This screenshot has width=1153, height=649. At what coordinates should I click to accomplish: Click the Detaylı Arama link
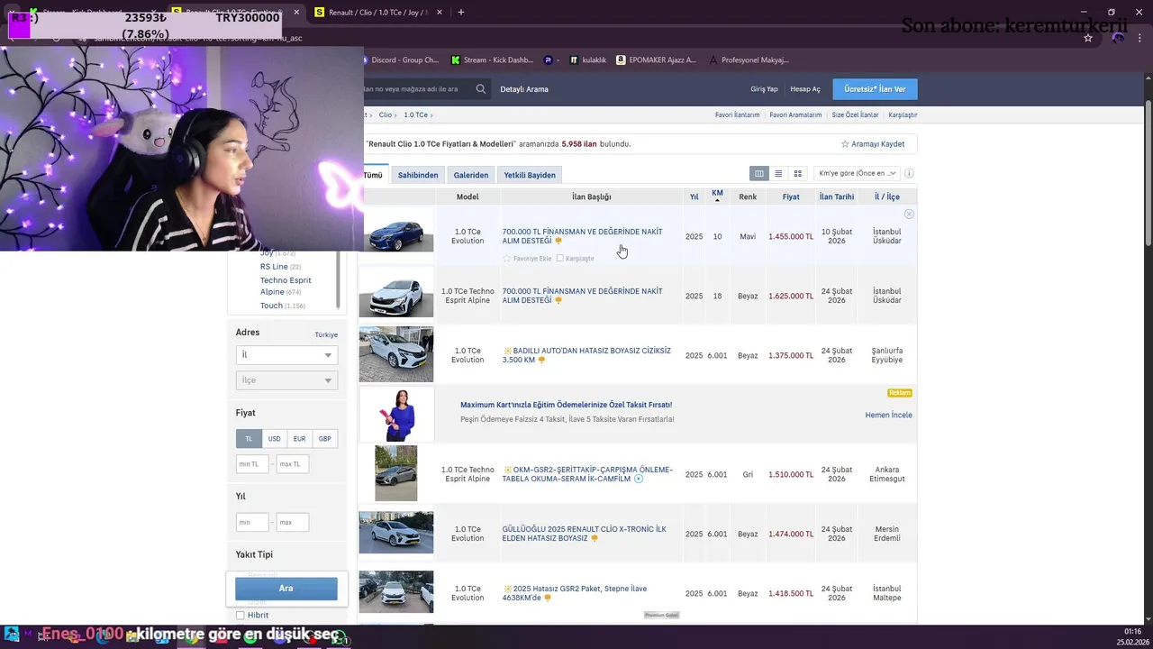tap(524, 89)
